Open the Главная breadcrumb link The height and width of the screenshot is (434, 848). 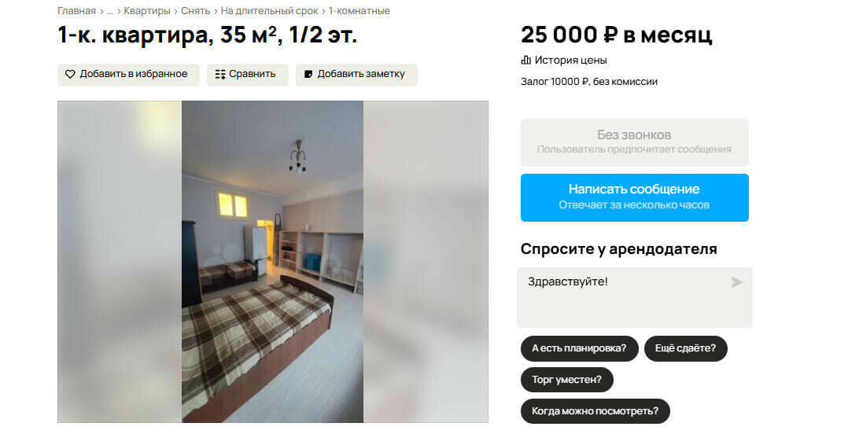pyautogui.click(x=76, y=11)
